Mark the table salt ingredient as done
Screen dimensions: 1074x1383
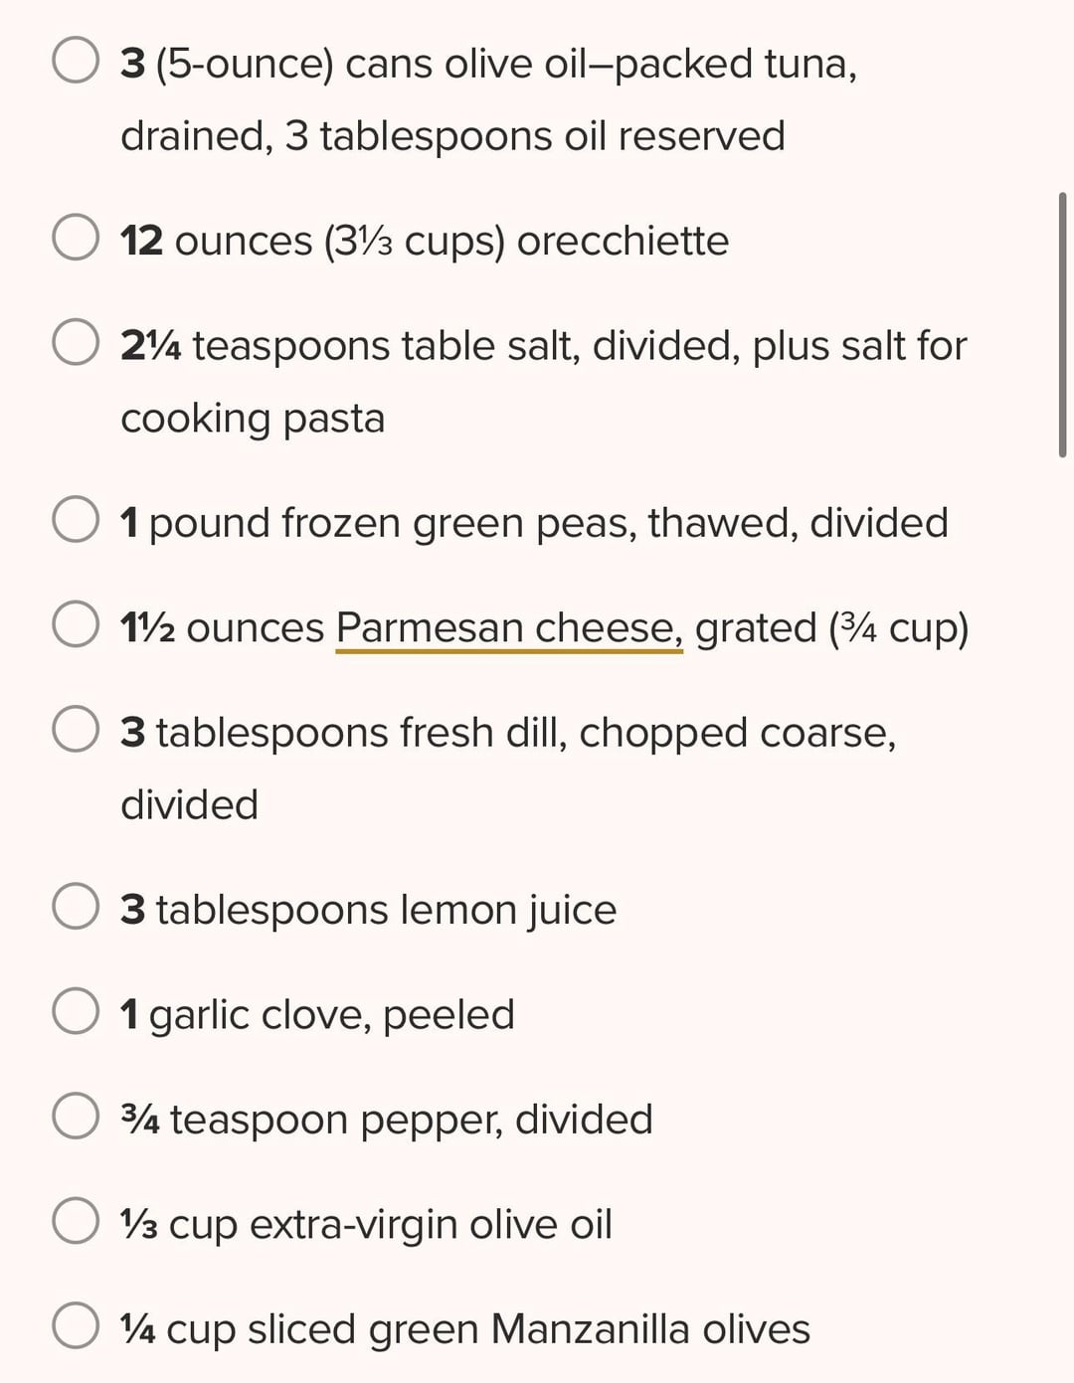pyautogui.click(x=76, y=343)
